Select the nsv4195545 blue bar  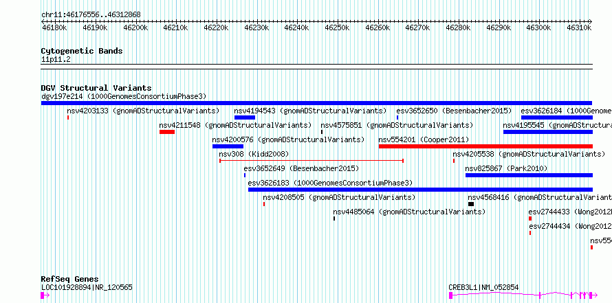(x=548, y=132)
